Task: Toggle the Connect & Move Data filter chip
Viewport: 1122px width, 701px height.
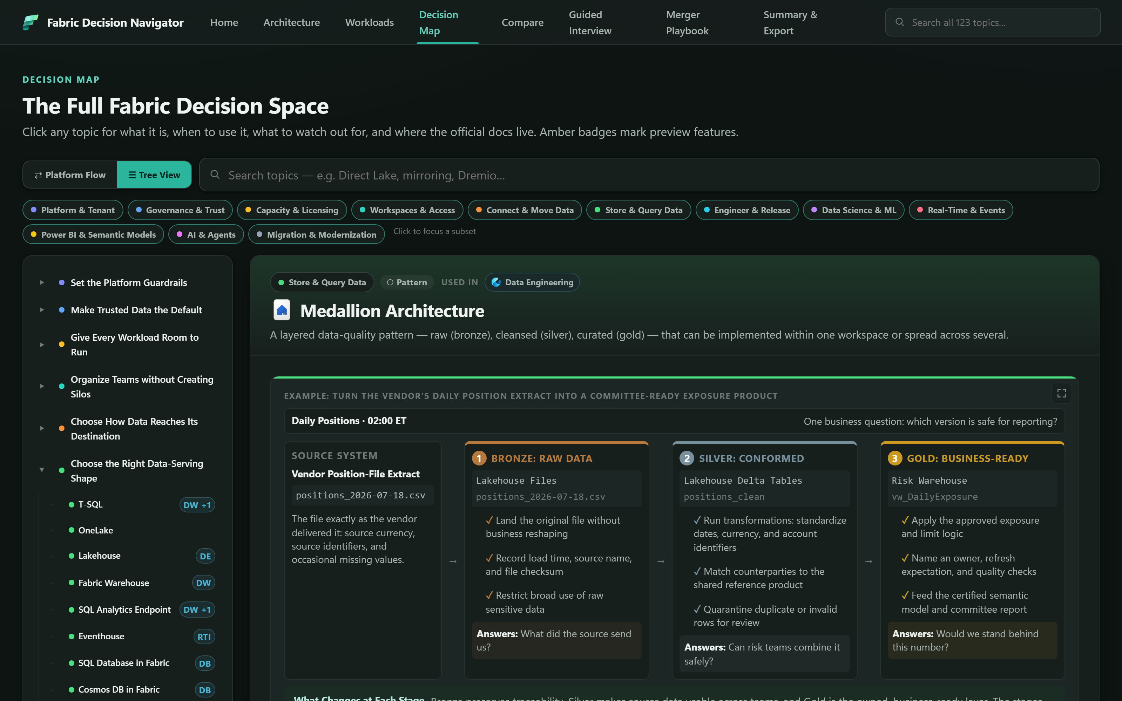Action: (x=525, y=210)
